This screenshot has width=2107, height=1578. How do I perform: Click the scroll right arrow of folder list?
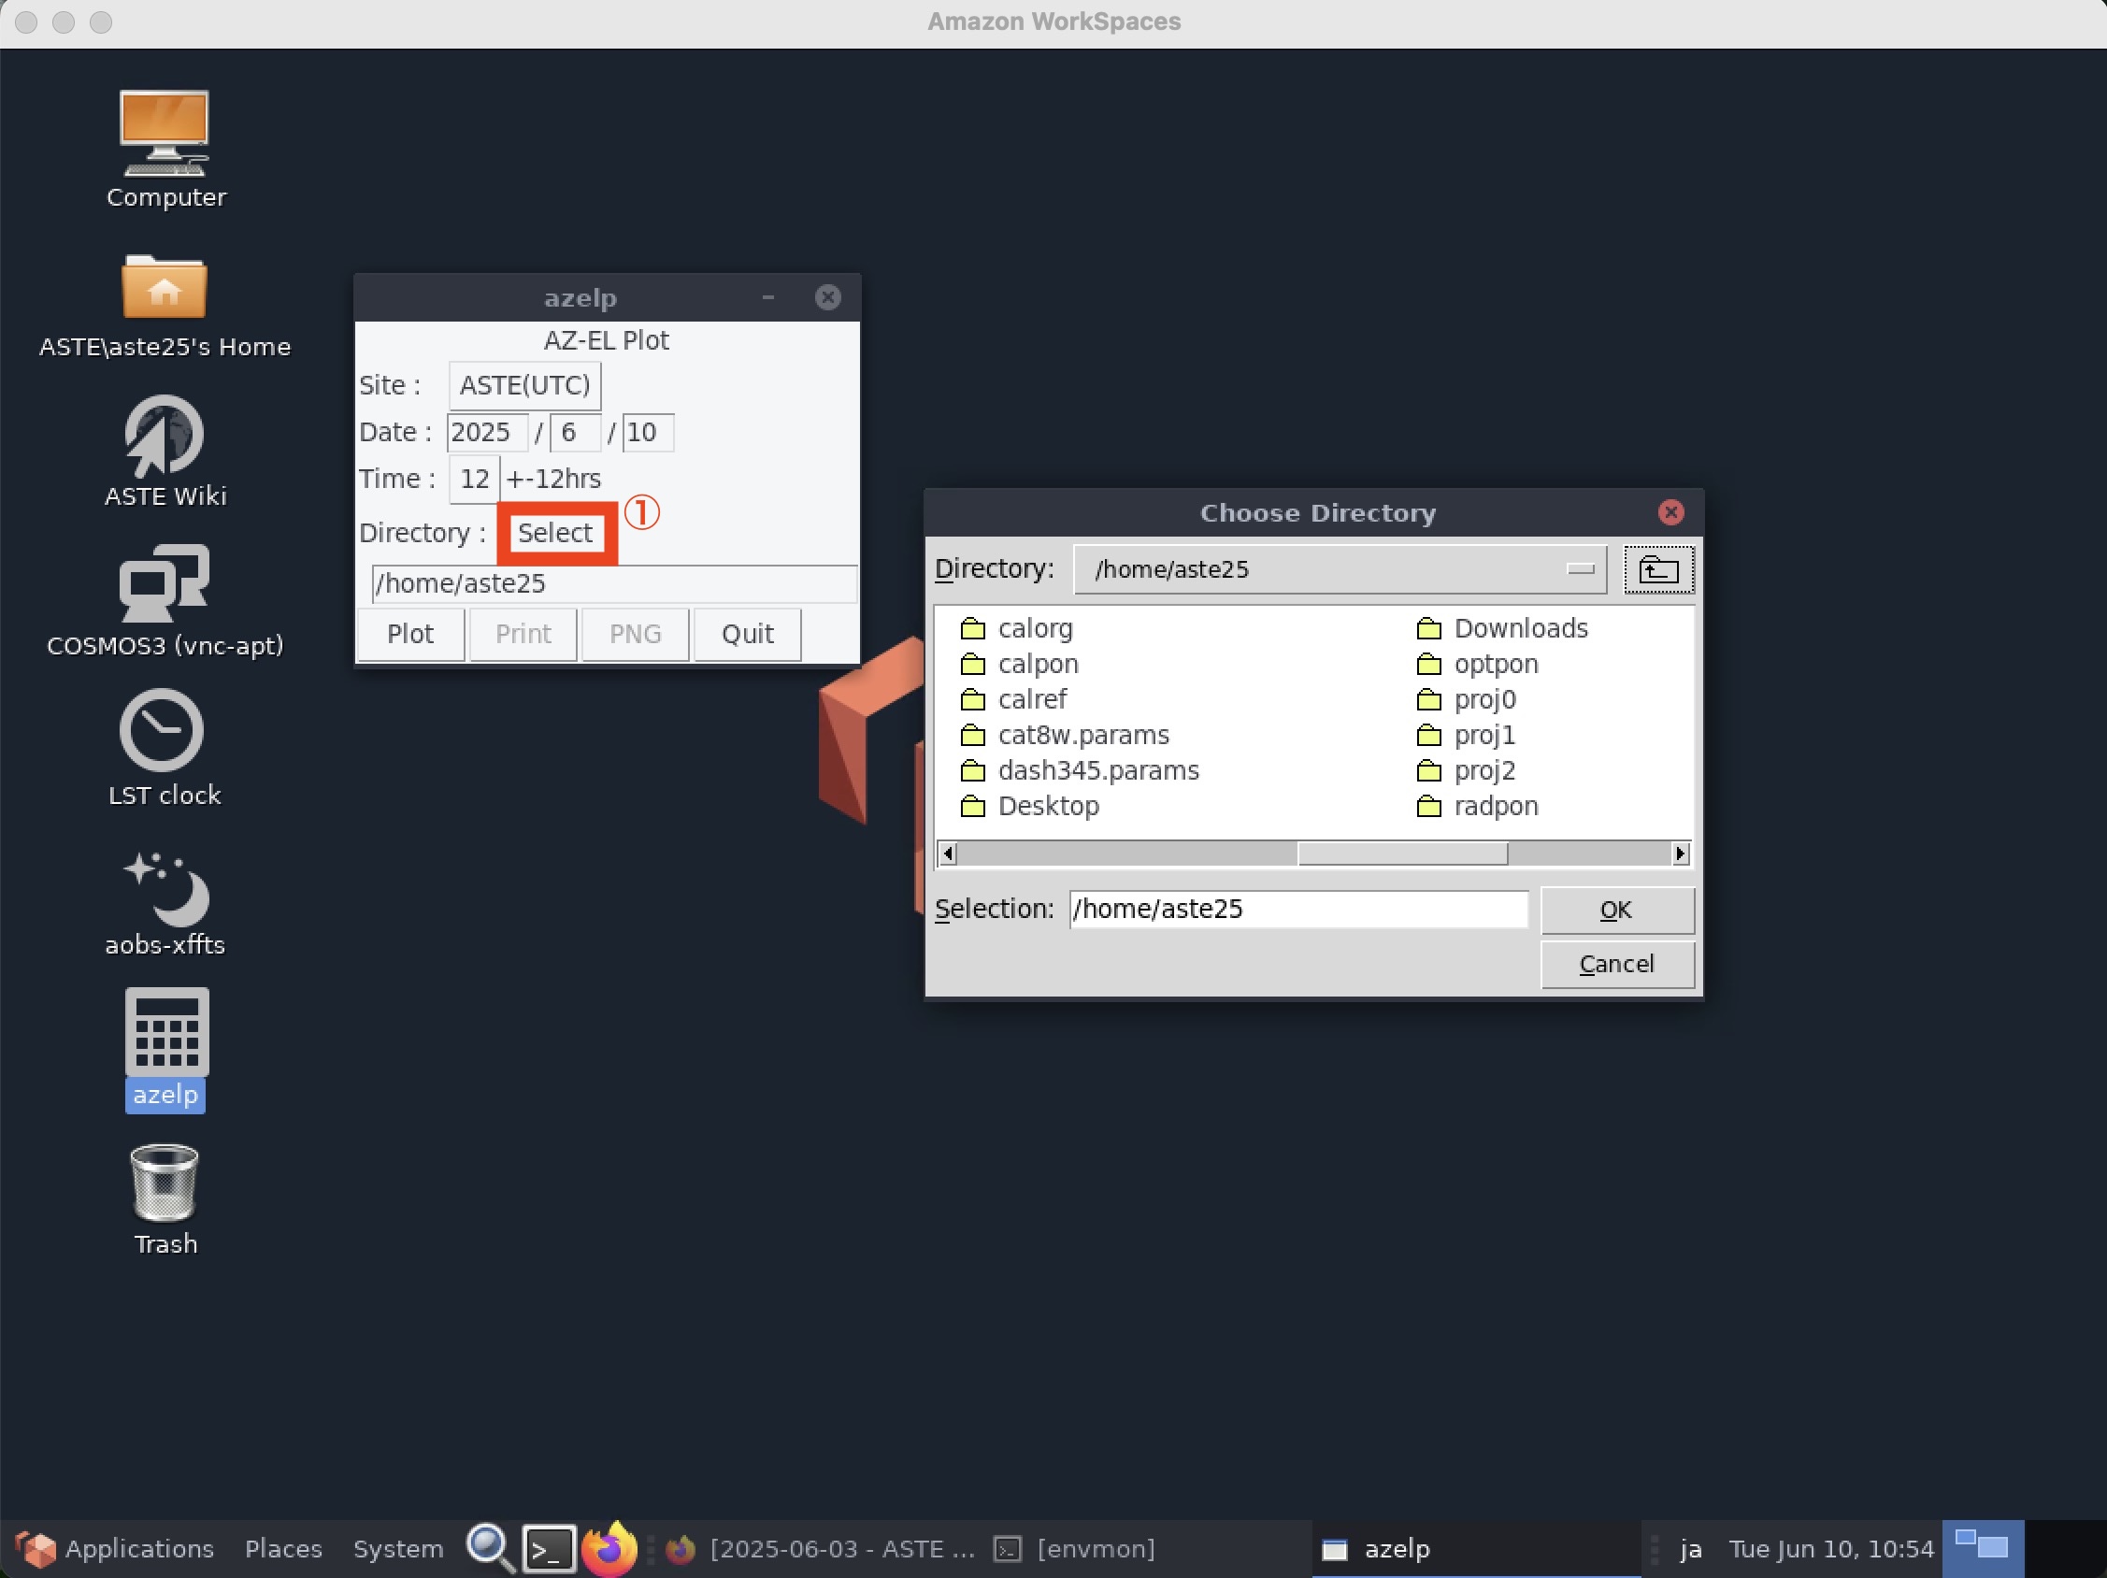pyautogui.click(x=1679, y=854)
